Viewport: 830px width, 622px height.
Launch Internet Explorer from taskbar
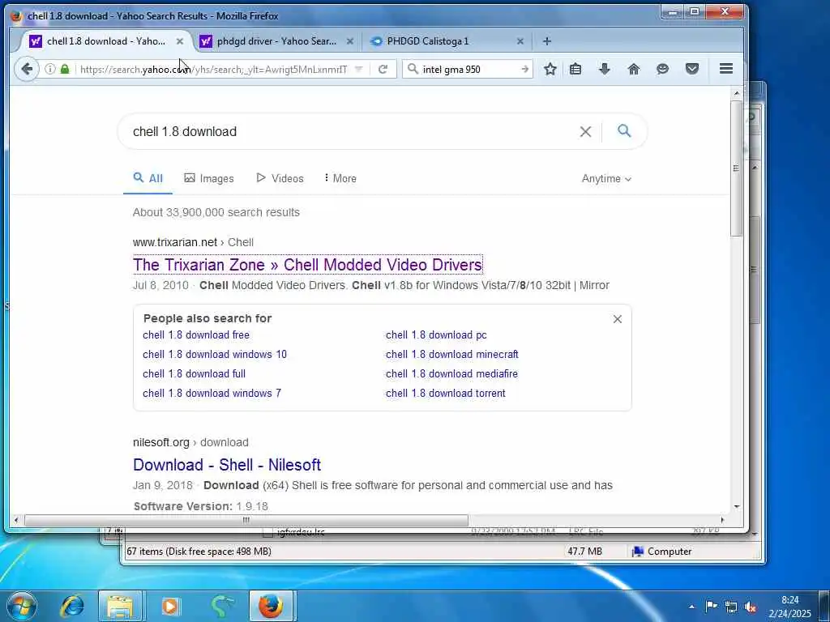[x=72, y=606]
